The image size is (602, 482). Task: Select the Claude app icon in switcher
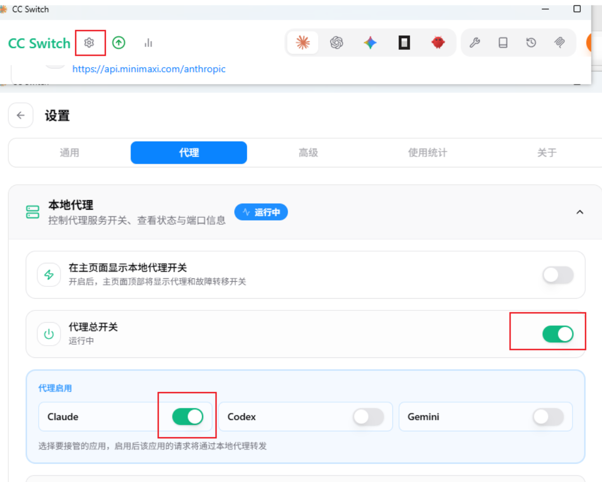pos(303,43)
